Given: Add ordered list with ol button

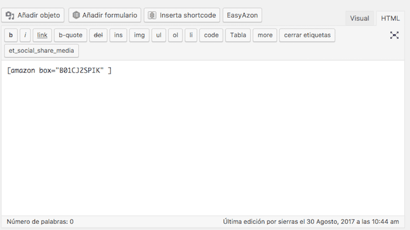Looking at the screenshot, I should [176, 35].
